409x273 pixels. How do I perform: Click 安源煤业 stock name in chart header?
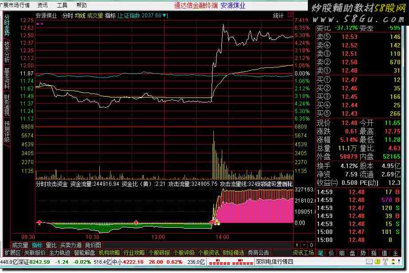click(x=46, y=16)
